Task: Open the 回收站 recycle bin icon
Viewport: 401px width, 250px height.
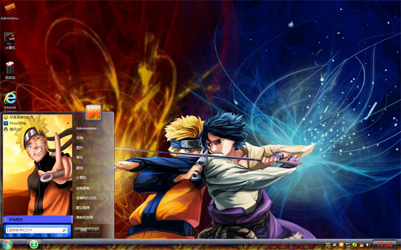Action: tap(10, 70)
